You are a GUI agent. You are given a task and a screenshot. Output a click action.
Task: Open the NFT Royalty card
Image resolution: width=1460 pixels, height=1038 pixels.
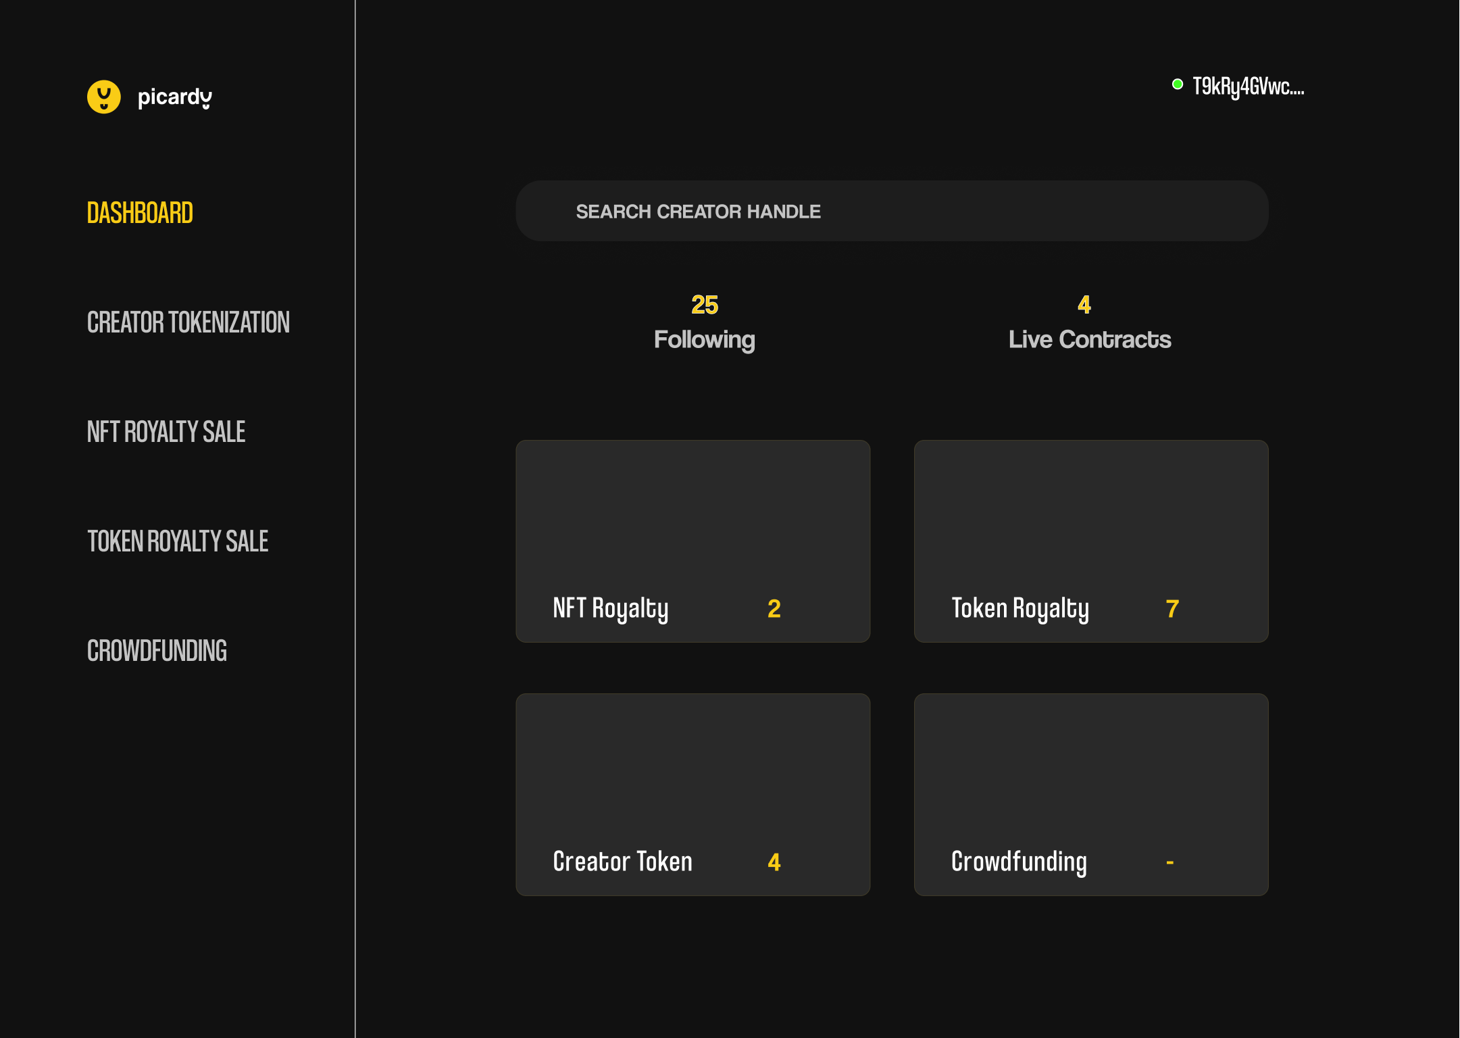[693, 541]
